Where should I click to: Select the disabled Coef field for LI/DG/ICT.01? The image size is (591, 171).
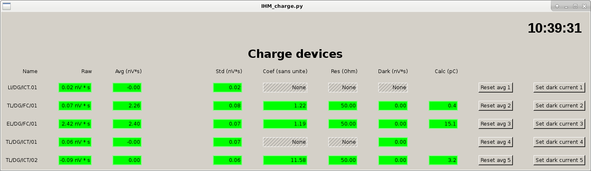[285, 87]
